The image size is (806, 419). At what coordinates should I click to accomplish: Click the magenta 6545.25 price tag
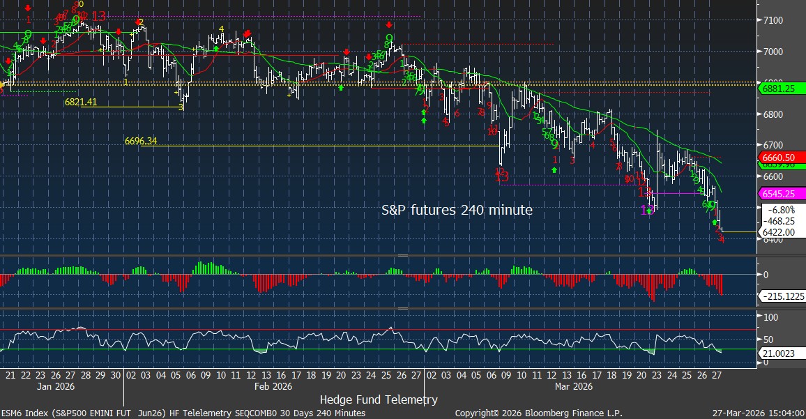click(780, 195)
